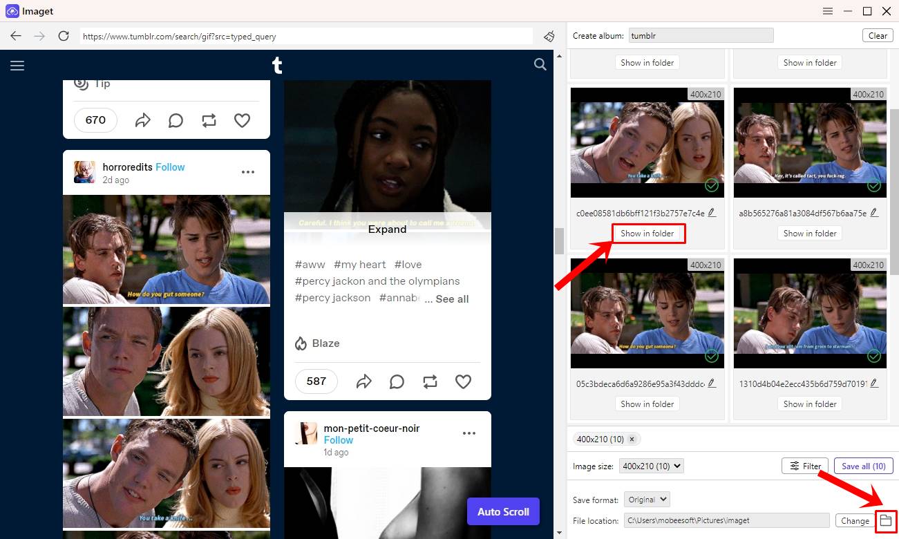Open the Save format dropdown
Viewport: 899px width, 539px height.
pos(647,499)
